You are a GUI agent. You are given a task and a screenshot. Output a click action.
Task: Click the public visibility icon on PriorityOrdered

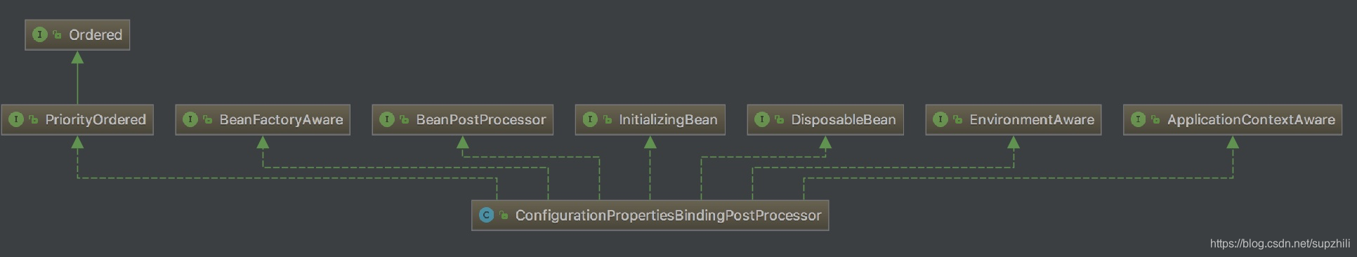33,120
